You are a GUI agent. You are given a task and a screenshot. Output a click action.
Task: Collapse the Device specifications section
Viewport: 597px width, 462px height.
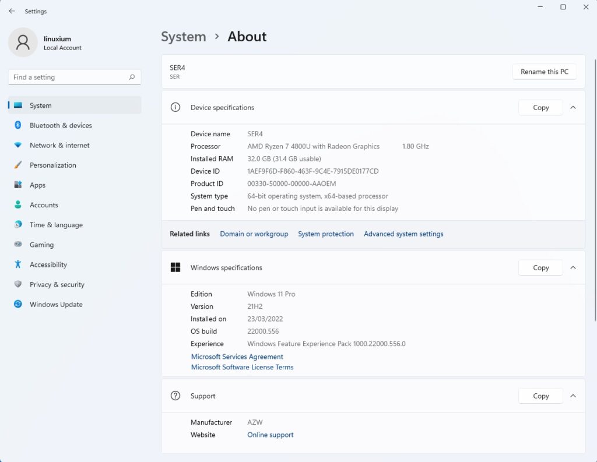point(573,107)
